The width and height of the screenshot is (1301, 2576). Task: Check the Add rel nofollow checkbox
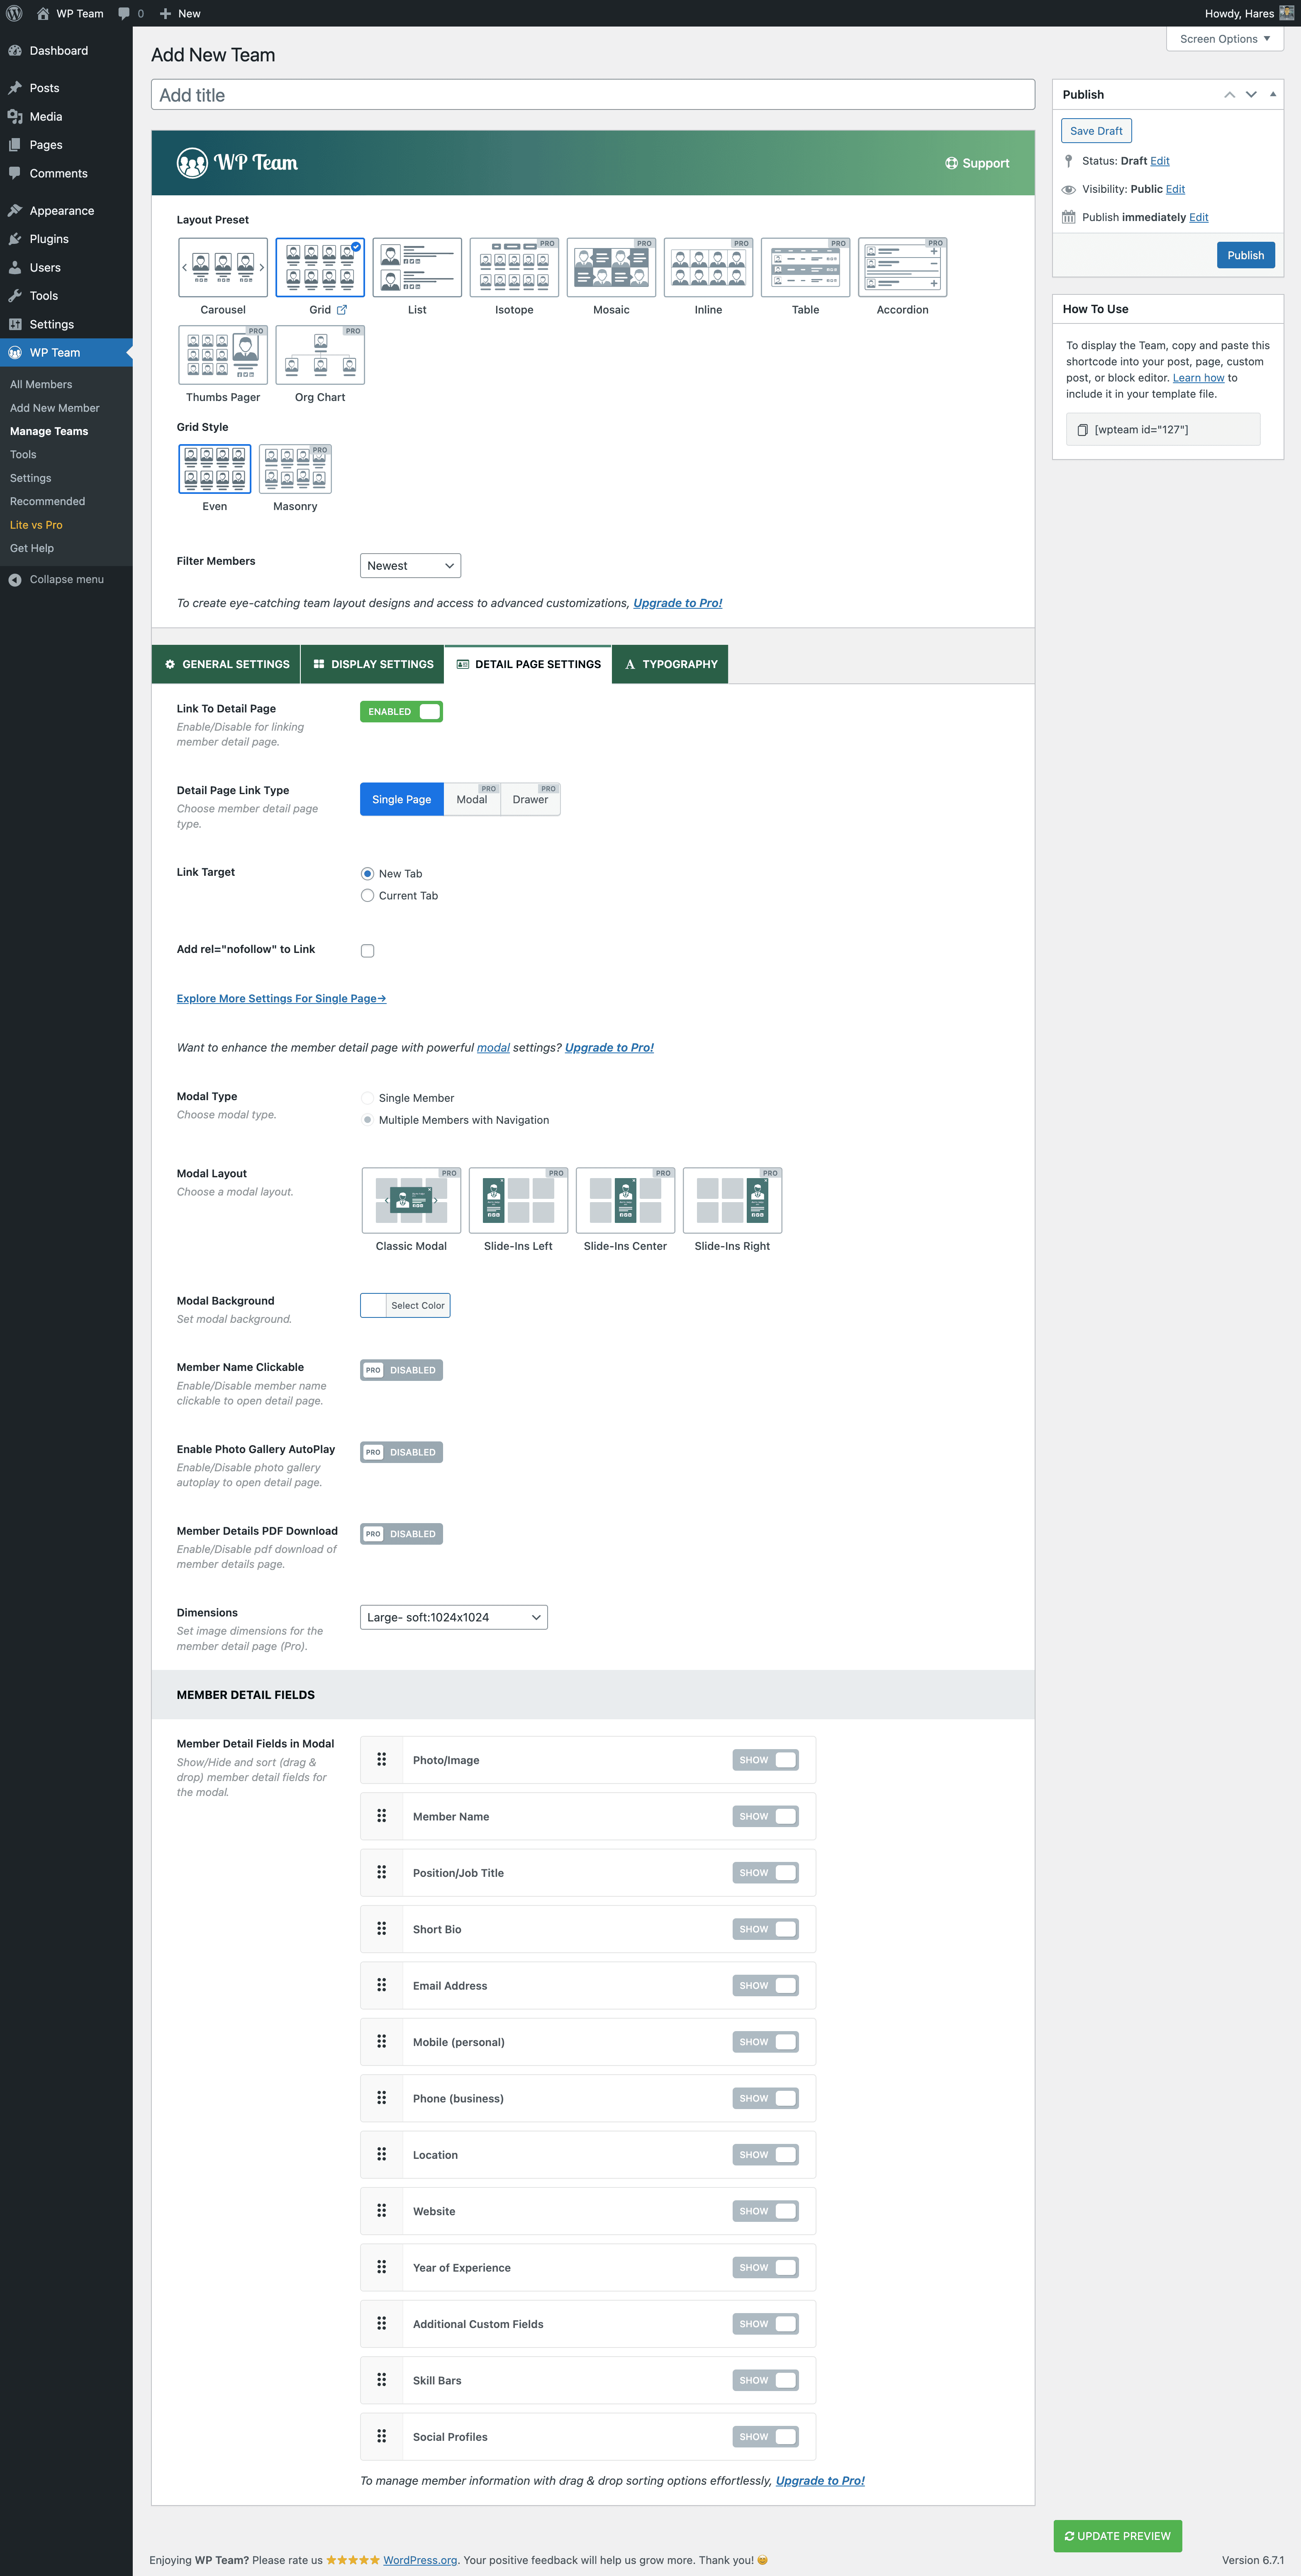tap(367, 951)
